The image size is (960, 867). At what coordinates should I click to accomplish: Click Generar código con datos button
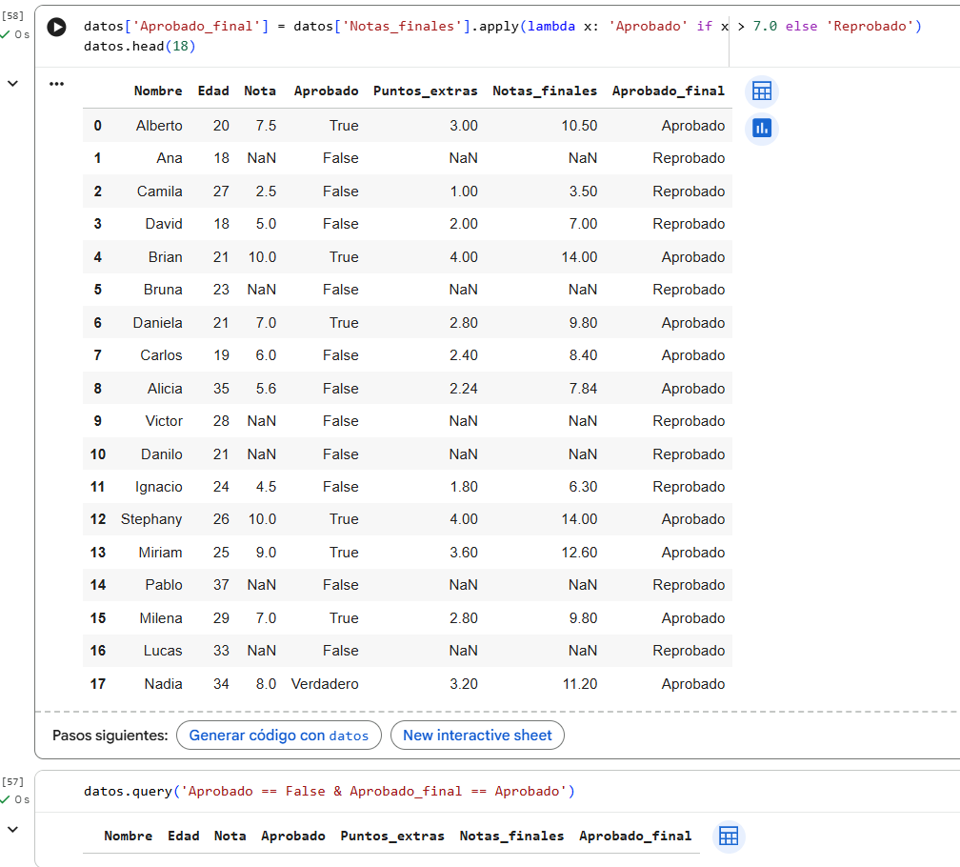[x=278, y=736]
